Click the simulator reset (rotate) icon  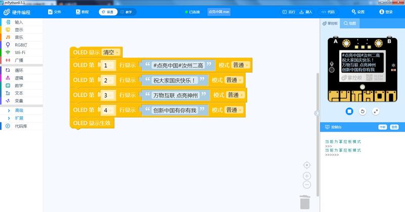point(362,111)
